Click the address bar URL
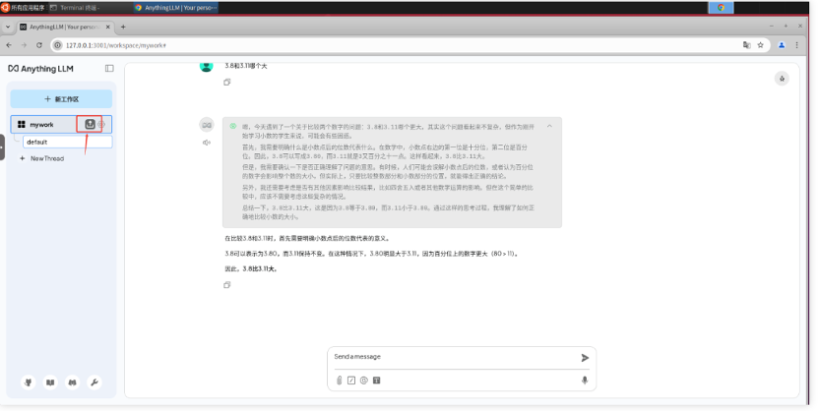This screenshot has width=819, height=411. 115,45
